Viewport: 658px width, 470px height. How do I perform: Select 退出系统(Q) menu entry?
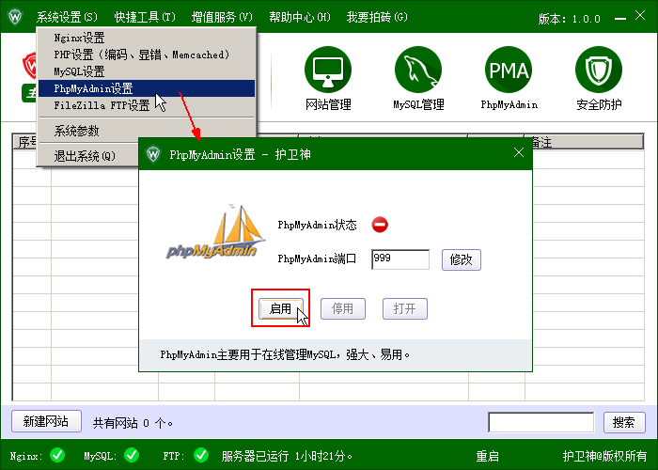(x=88, y=156)
